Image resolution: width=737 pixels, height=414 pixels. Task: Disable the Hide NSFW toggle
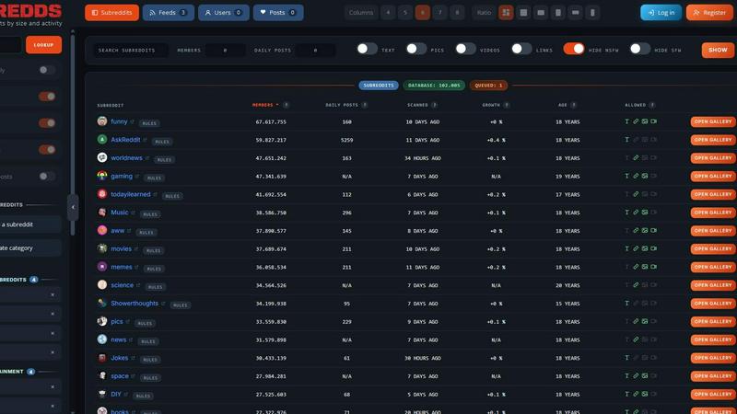574,49
